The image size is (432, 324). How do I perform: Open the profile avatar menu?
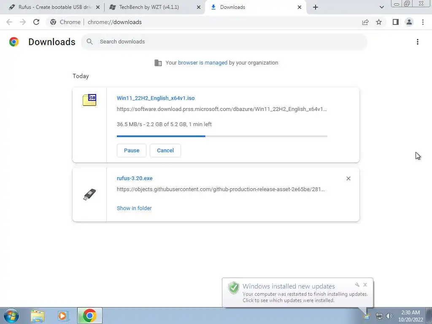click(x=409, y=22)
